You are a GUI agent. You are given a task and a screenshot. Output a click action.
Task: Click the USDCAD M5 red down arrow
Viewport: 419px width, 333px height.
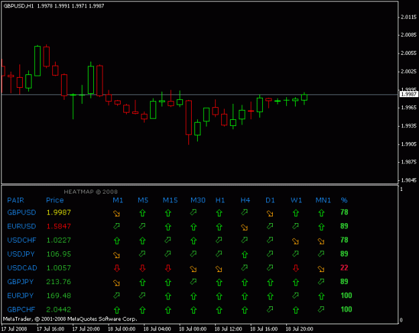coord(142,268)
